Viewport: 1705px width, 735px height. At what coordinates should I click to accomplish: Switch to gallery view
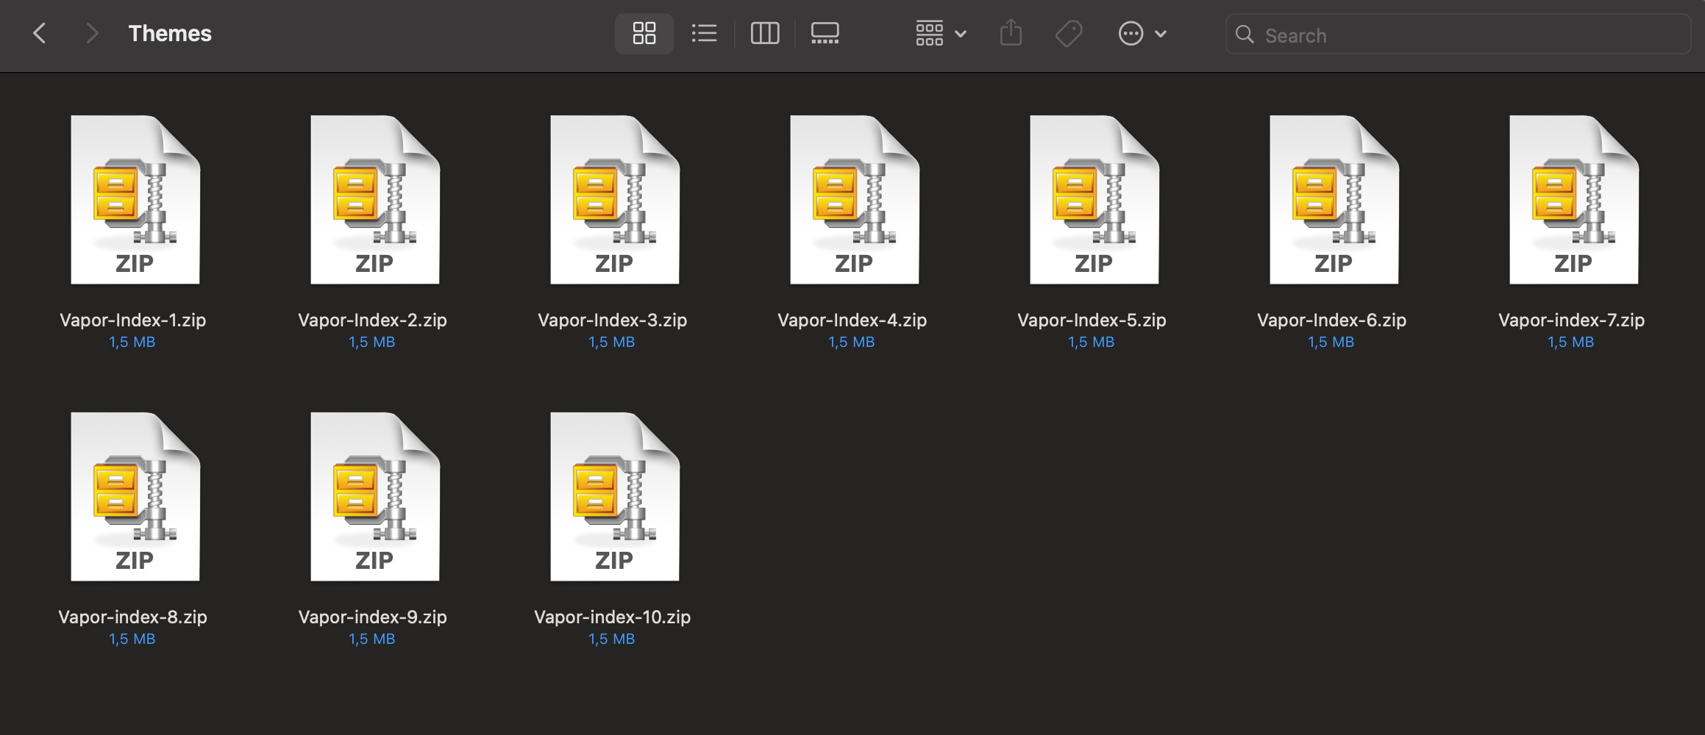pos(825,33)
